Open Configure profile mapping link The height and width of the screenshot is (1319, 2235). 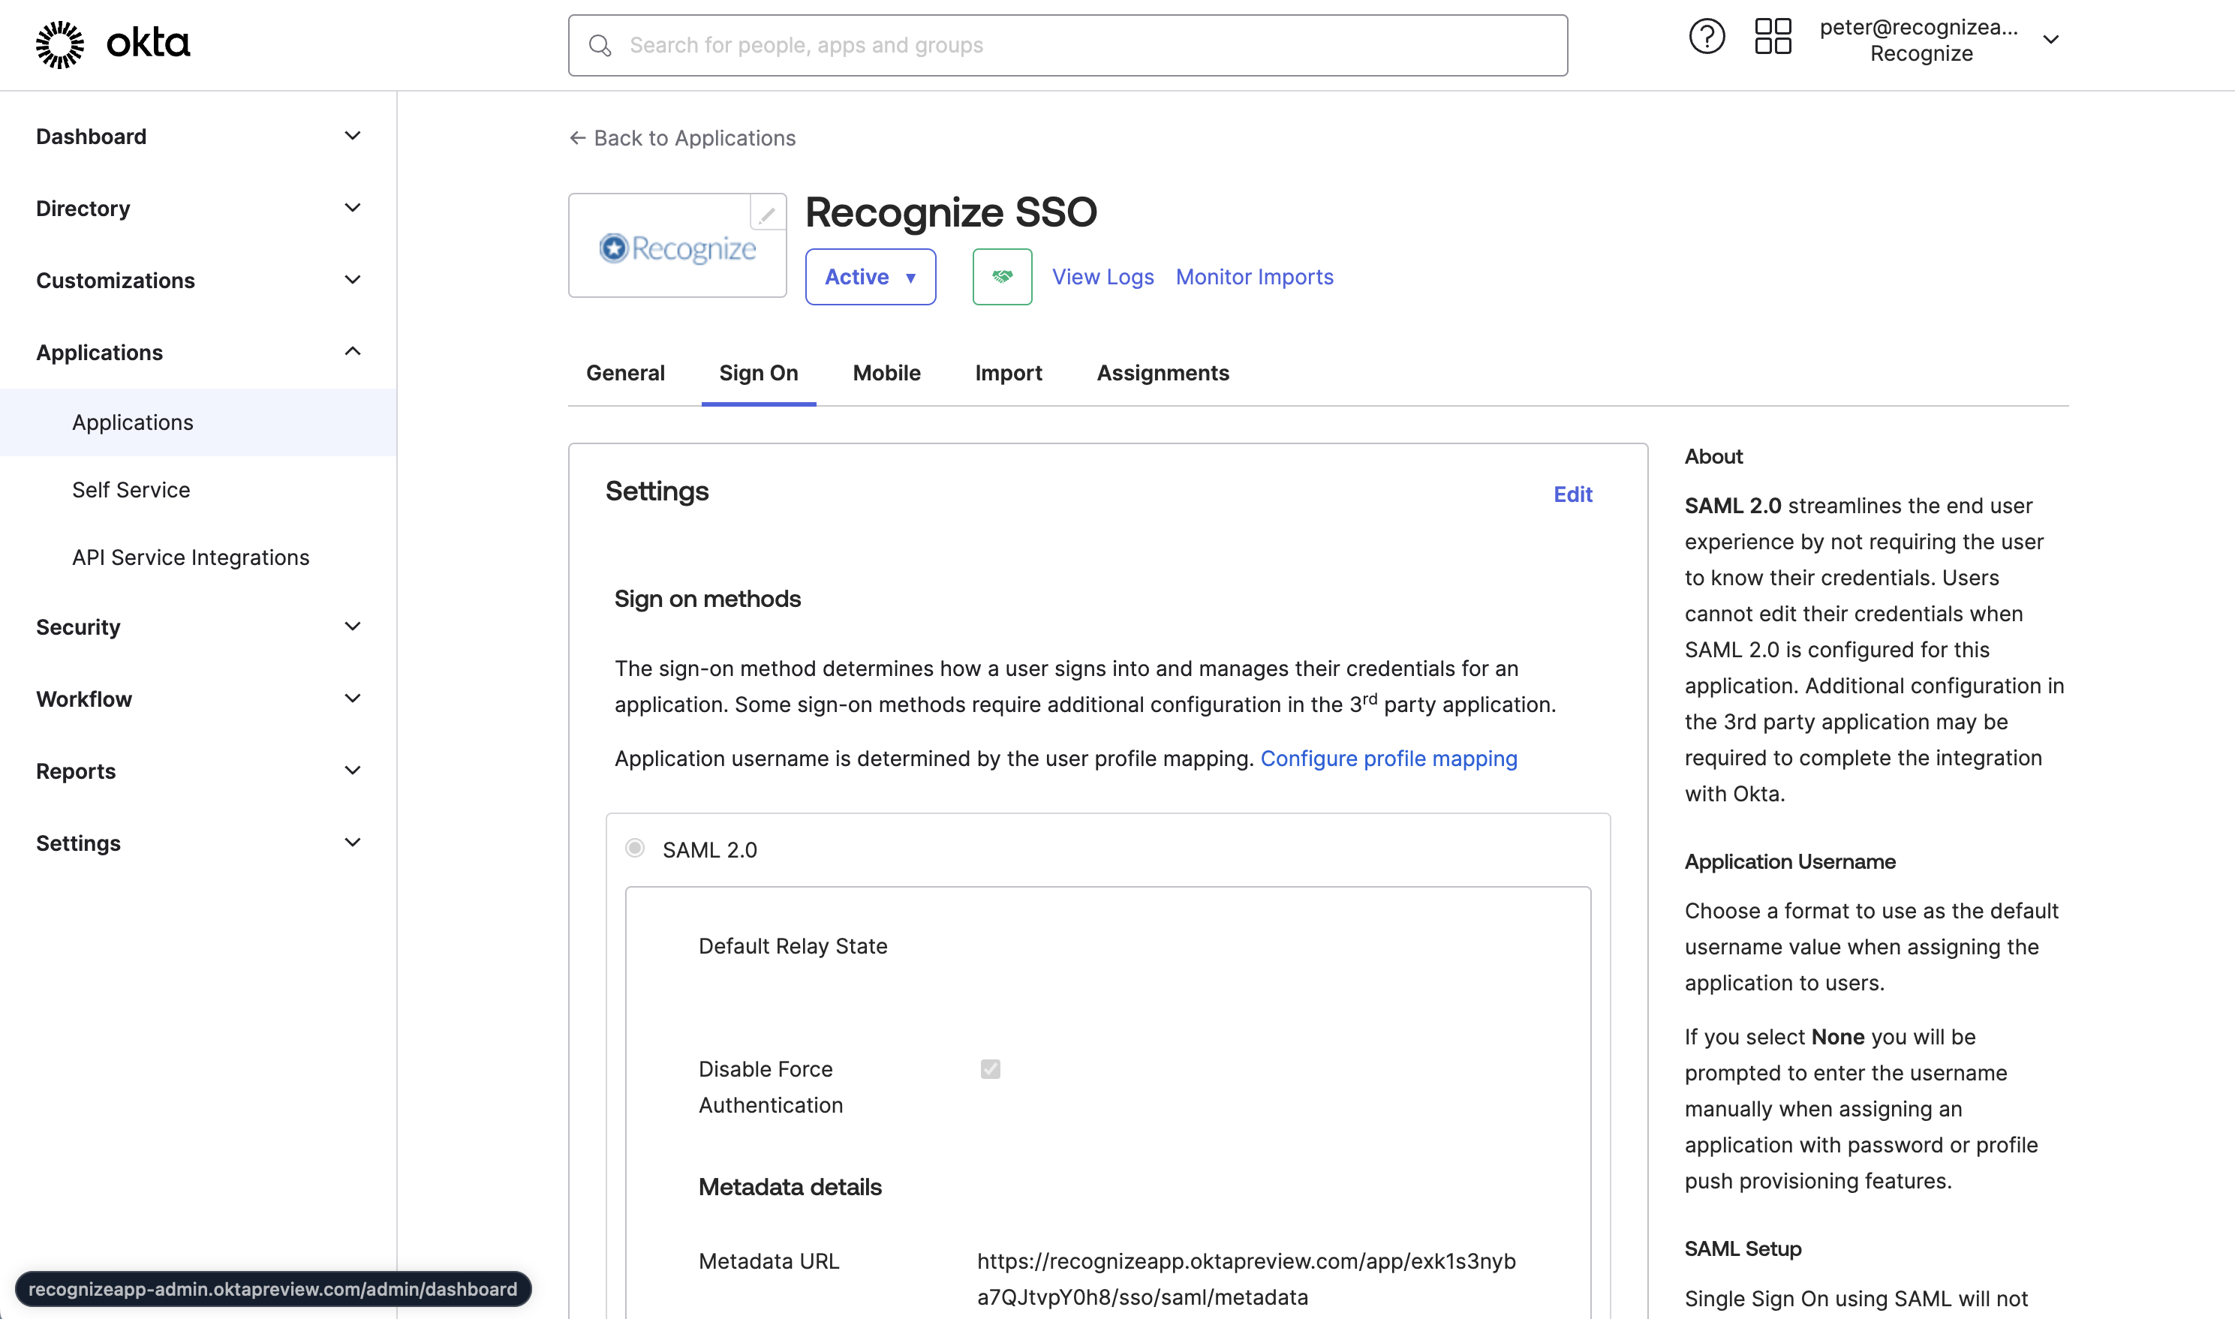point(1388,758)
